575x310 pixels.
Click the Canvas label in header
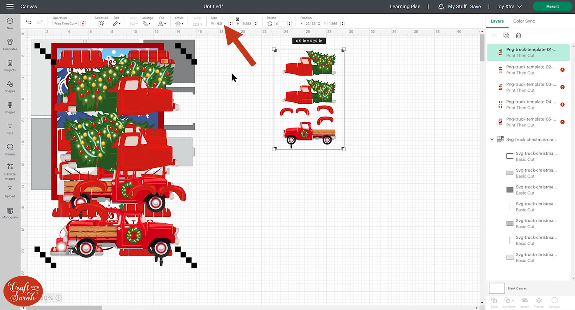click(29, 7)
